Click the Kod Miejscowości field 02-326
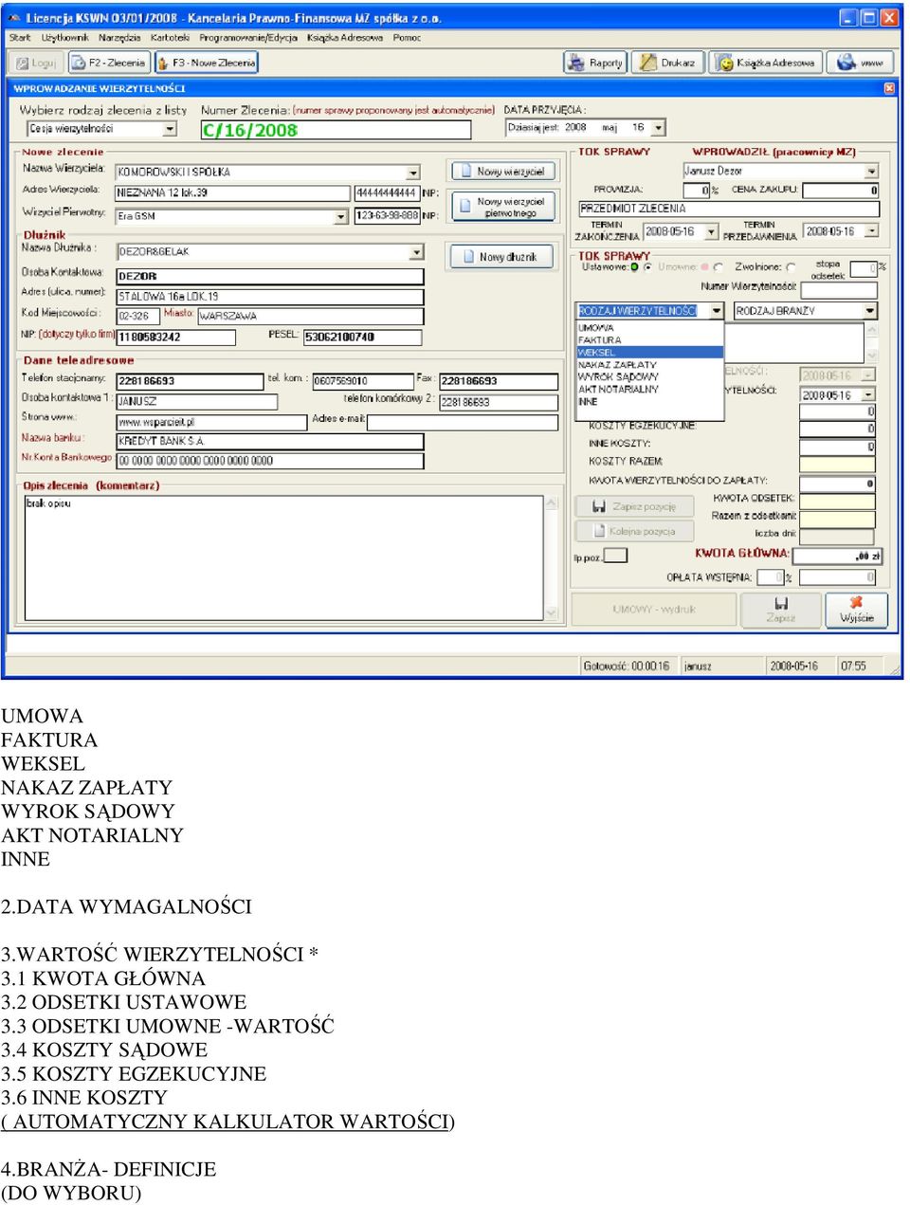 click(x=137, y=317)
